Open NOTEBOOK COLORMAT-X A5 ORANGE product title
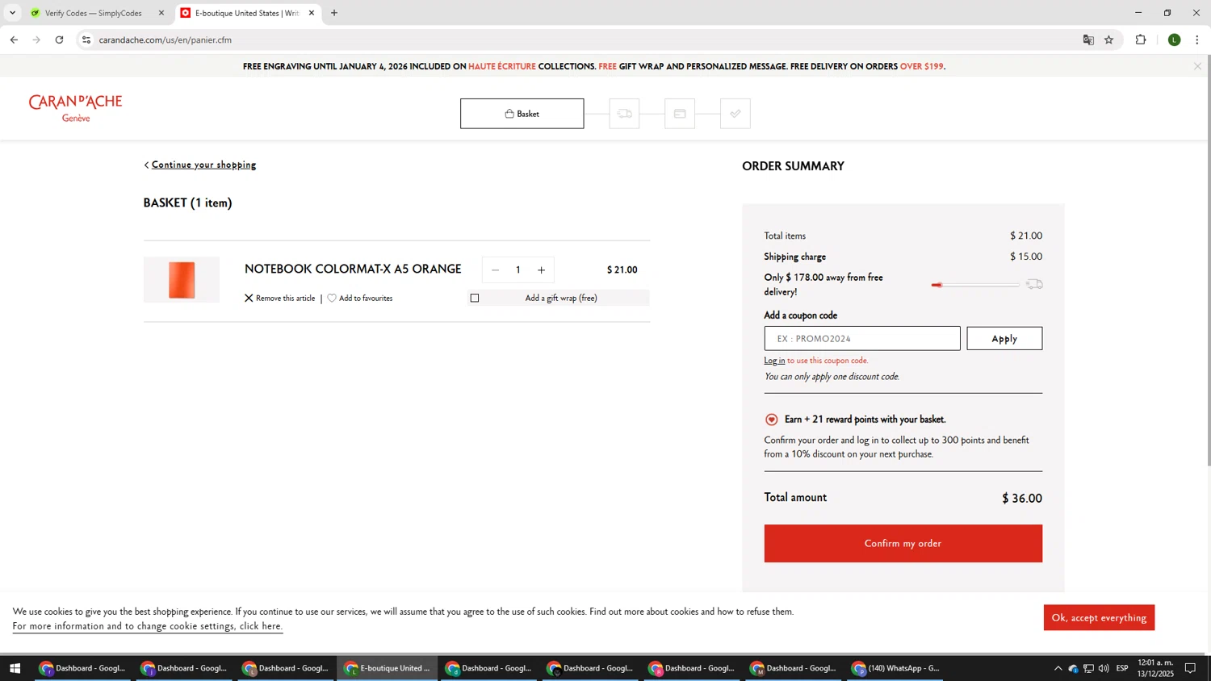The width and height of the screenshot is (1211, 681). [353, 269]
